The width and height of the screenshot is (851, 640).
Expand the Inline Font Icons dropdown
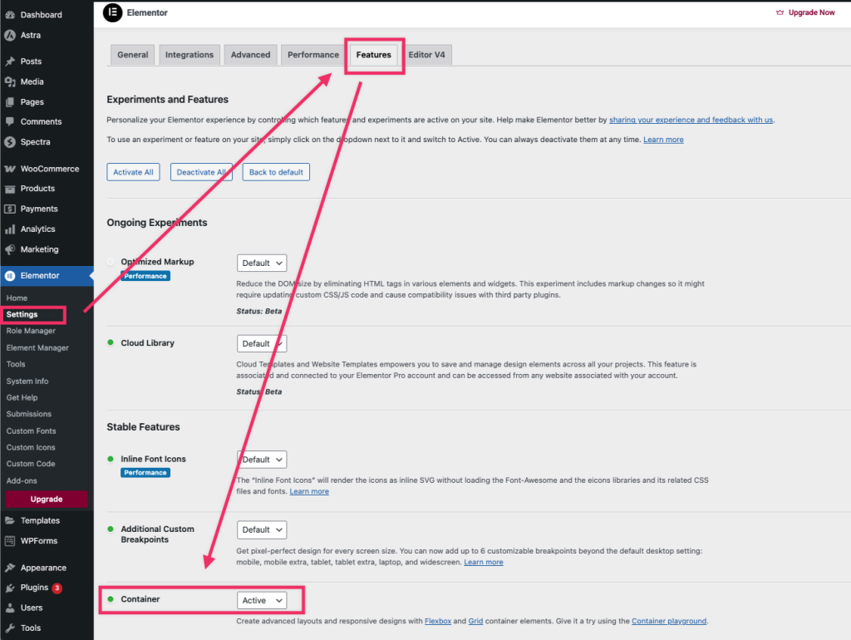[262, 460]
